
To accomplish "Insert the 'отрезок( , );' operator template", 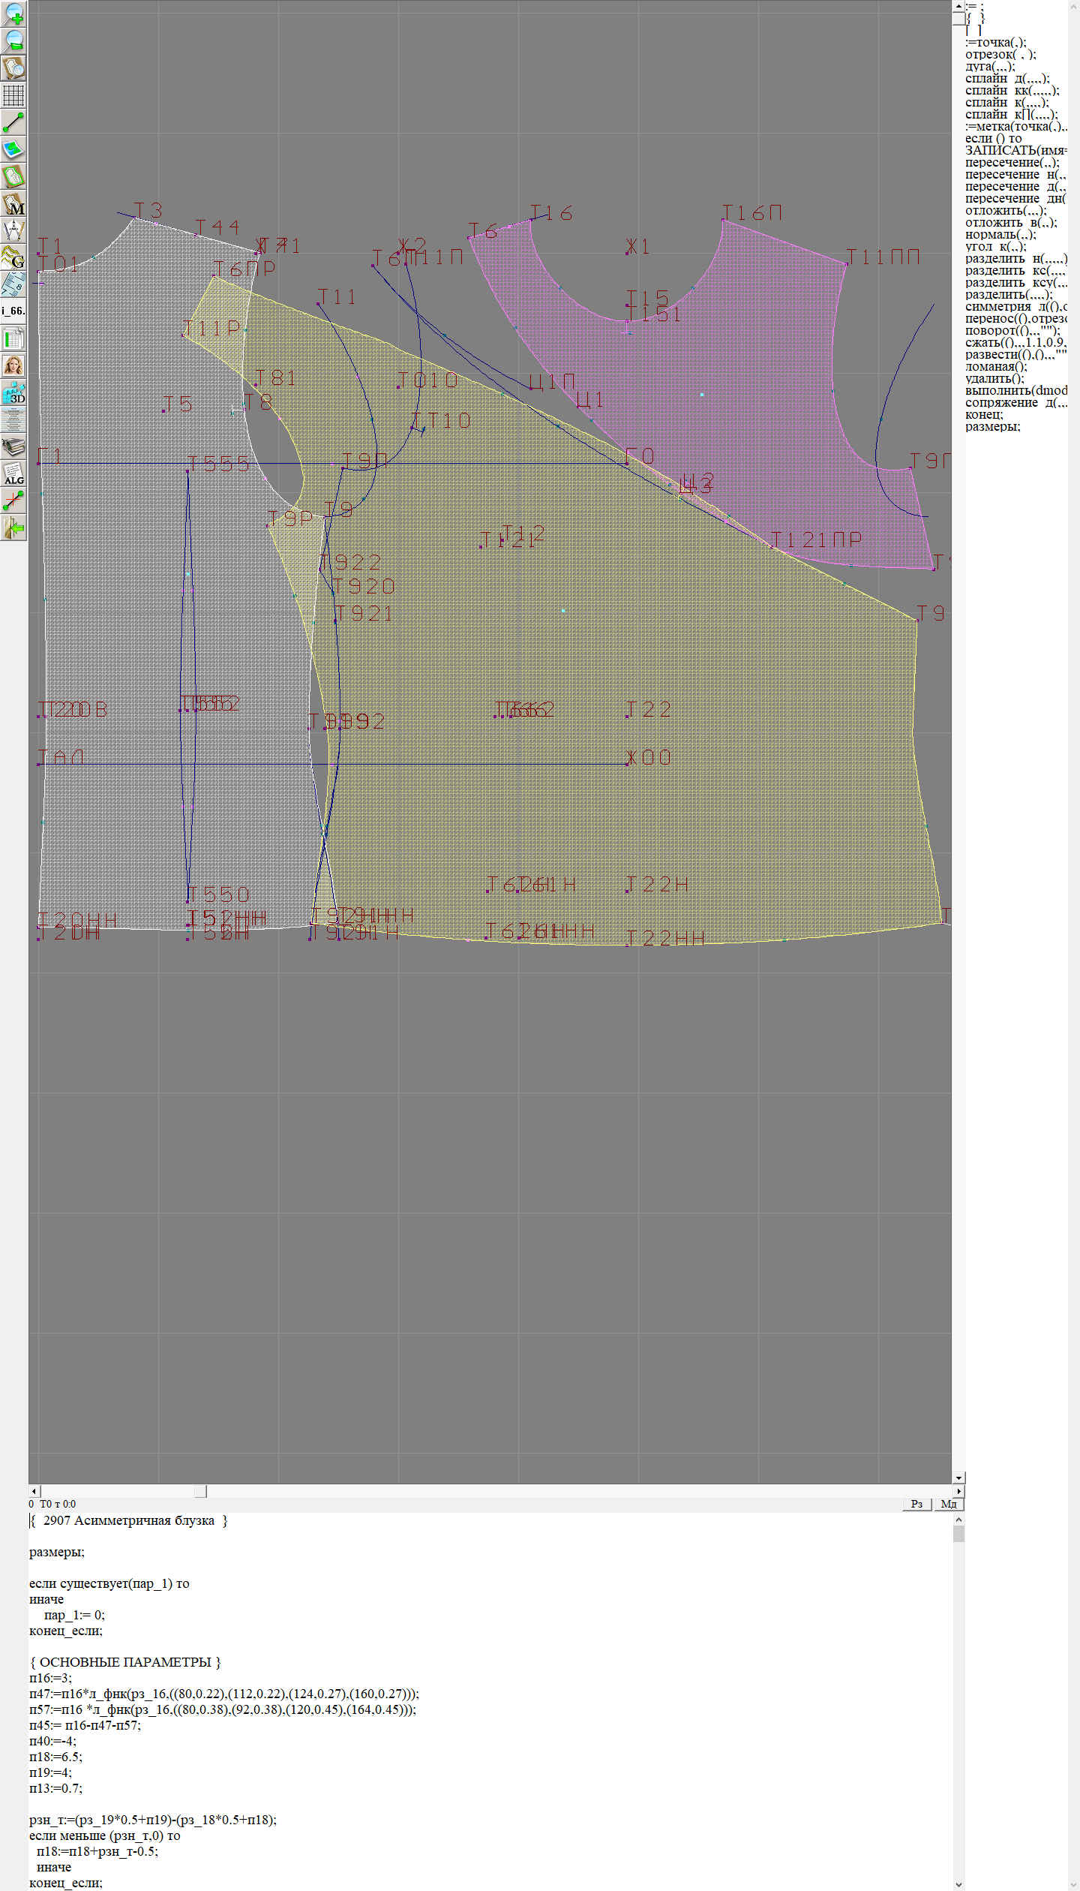I will pyautogui.click(x=1000, y=54).
